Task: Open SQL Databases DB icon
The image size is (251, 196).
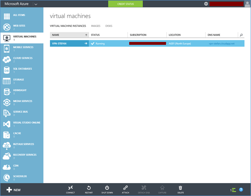Action: pyautogui.click(x=7, y=70)
